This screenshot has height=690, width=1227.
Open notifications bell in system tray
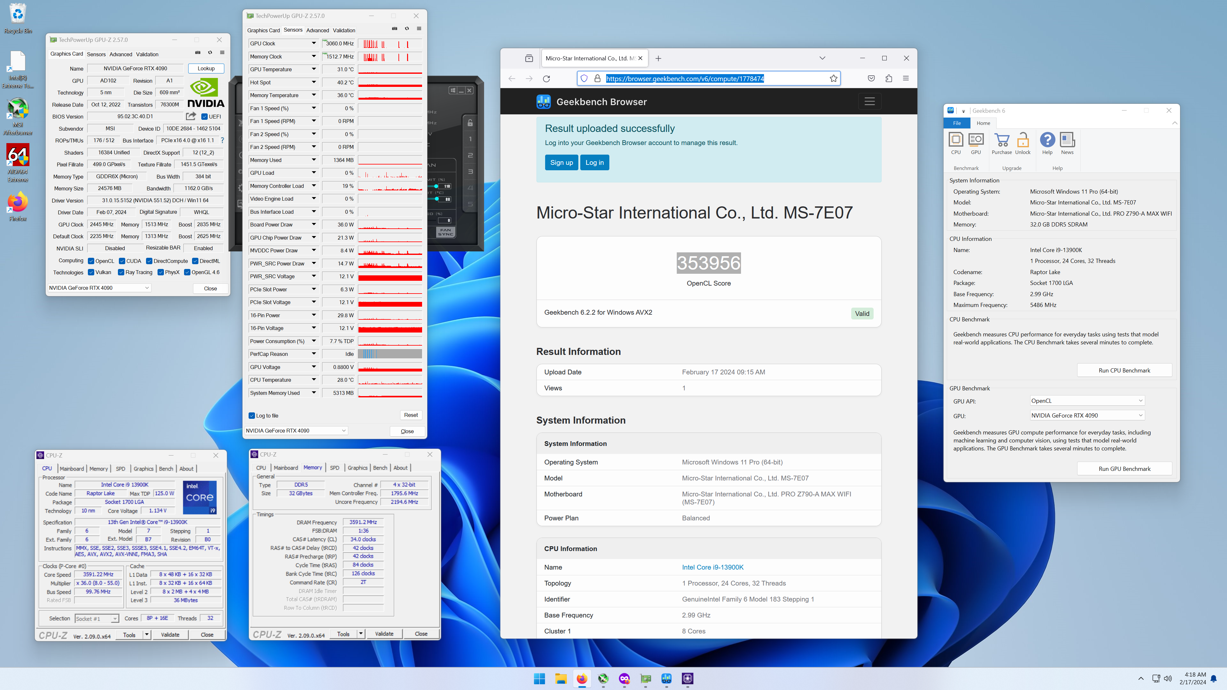[x=1214, y=678]
